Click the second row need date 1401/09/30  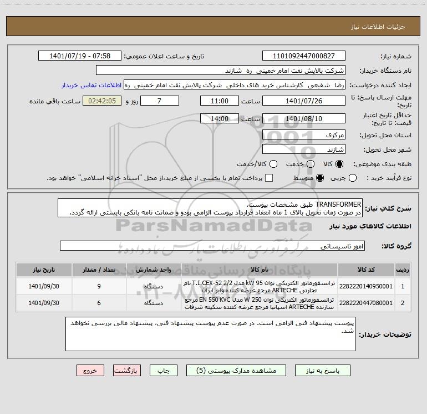(44, 303)
